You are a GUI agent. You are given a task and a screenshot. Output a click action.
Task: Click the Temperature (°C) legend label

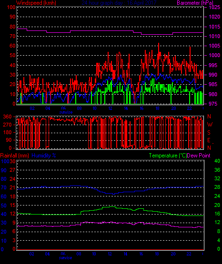[x=168, y=156]
